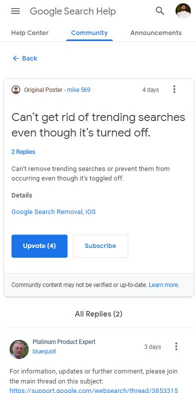Screen dimensions: 196x393
Task: Follow the support.google.com thread URL
Action: pos(94,390)
